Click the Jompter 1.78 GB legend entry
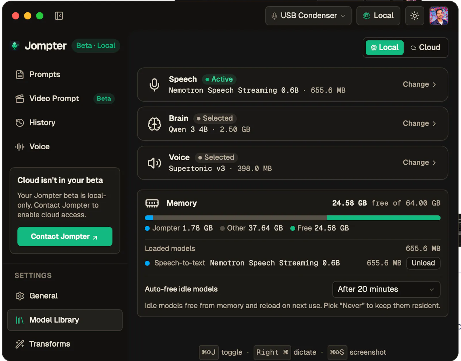This screenshot has height=361, width=461. (x=179, y=228)
